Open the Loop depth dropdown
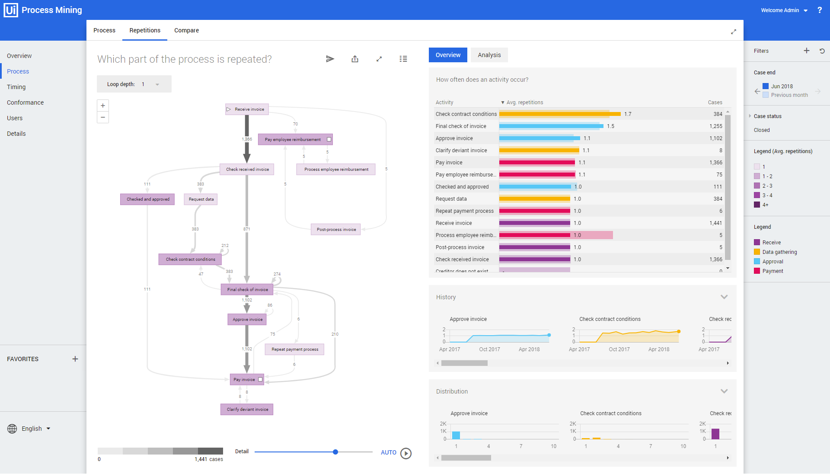Image resolution: width=830 pixels, height=474 pixels. point(157,84)
